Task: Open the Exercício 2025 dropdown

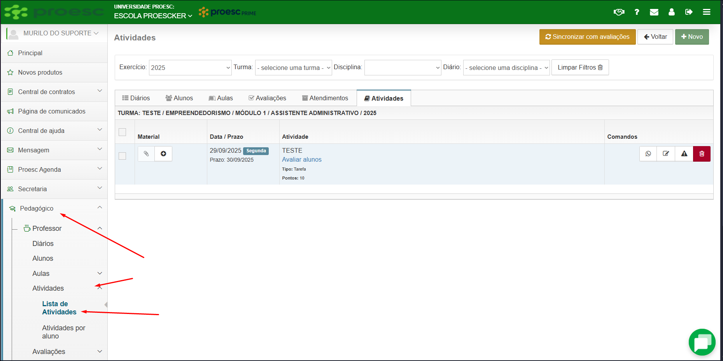Action: [190, 68]
